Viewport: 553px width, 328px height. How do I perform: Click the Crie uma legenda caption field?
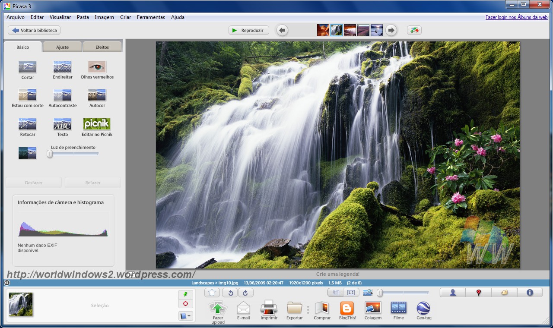point(337,274)
